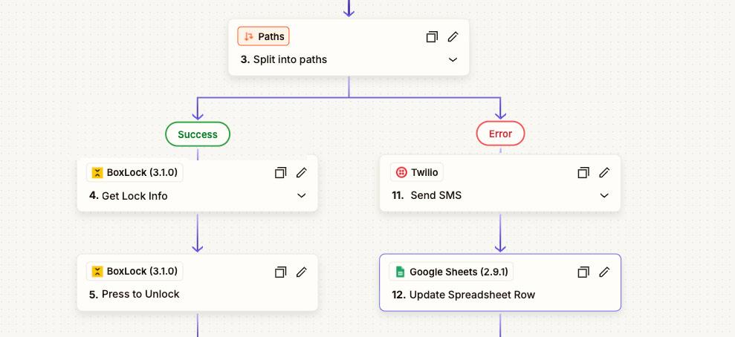Edit the Get Lock Info step
This screenshot has height=337, width=735.
302,173
